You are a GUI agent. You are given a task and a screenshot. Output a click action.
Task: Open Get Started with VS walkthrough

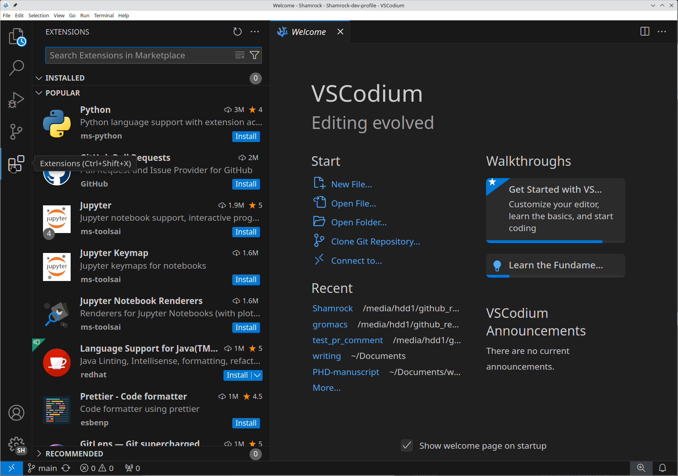556,210
